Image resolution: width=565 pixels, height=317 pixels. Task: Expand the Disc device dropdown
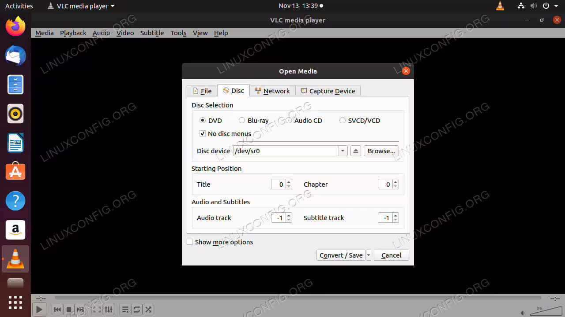343,151
